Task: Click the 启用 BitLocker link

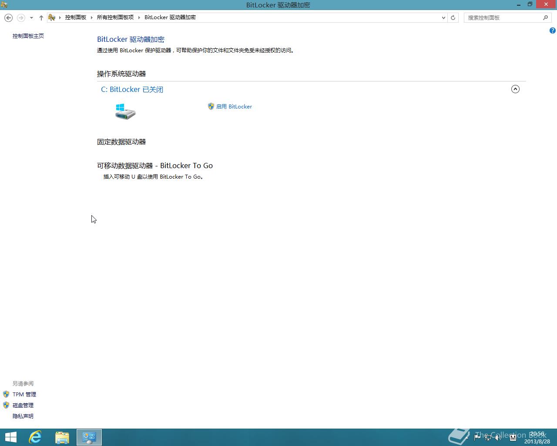Action: tap(234, 107)
